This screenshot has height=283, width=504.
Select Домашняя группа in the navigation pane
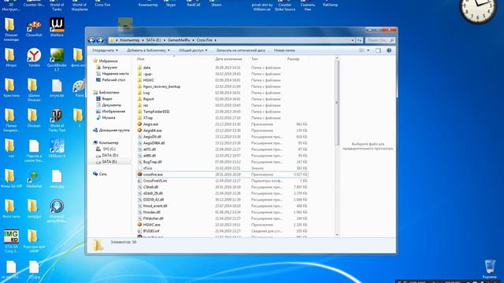click(114, 130)
